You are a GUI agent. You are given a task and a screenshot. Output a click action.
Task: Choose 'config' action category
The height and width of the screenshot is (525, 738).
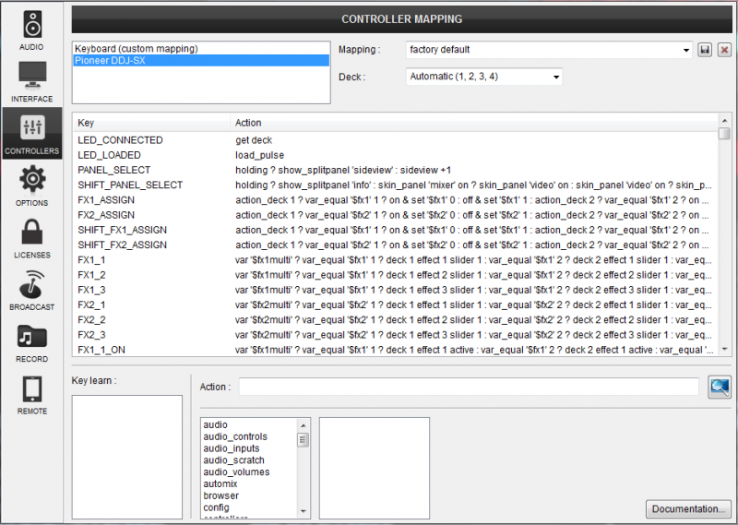249,507
